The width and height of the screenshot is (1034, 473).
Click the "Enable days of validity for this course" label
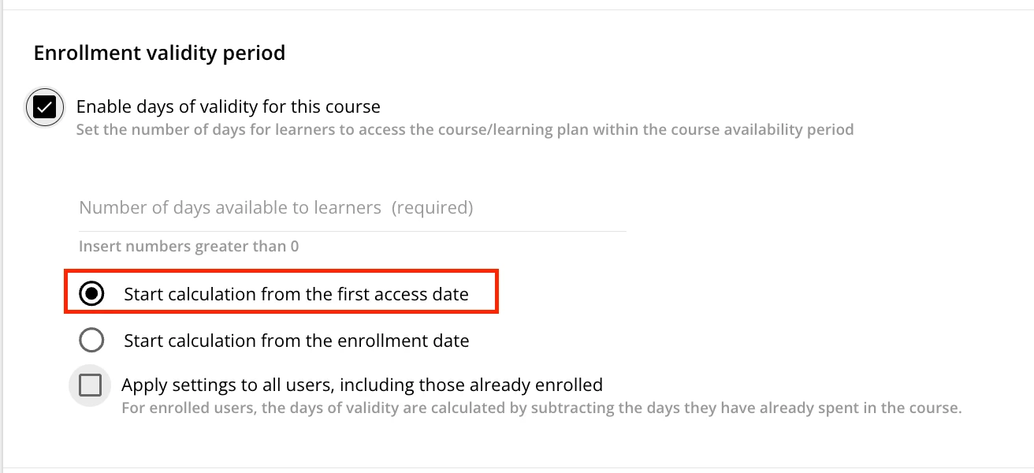click(x=228, y=106)
